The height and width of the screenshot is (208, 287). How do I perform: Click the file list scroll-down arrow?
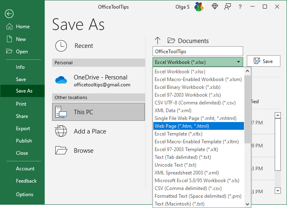[278, 191]
